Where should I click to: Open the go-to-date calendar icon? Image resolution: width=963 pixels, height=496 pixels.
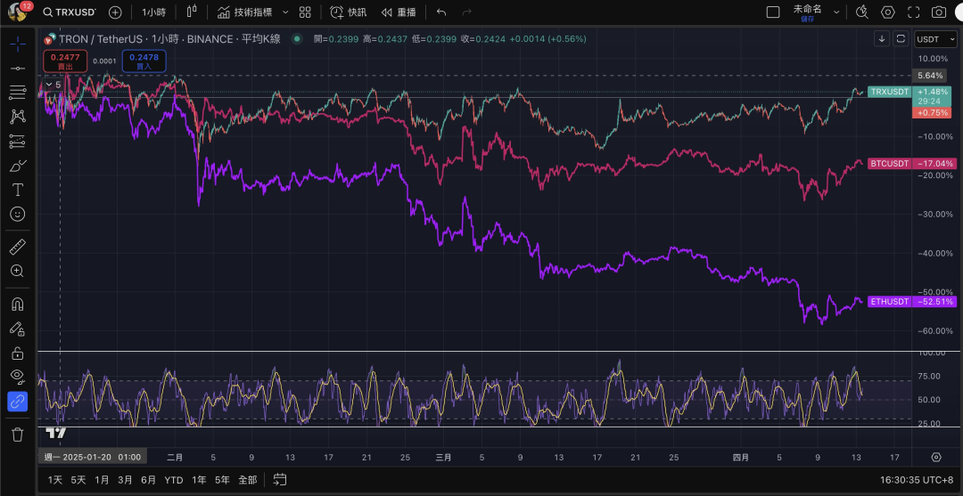click(279, 479)
